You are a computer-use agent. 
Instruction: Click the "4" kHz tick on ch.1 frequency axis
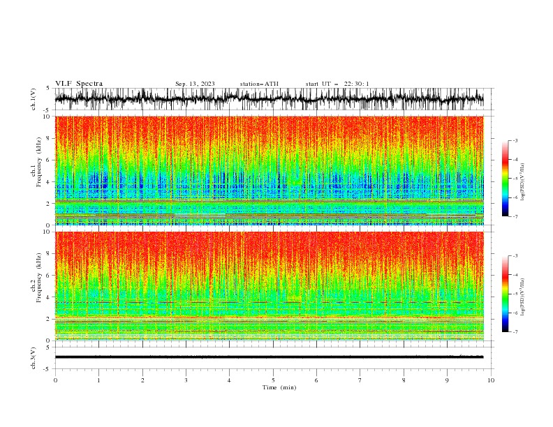tap(49, 182)
